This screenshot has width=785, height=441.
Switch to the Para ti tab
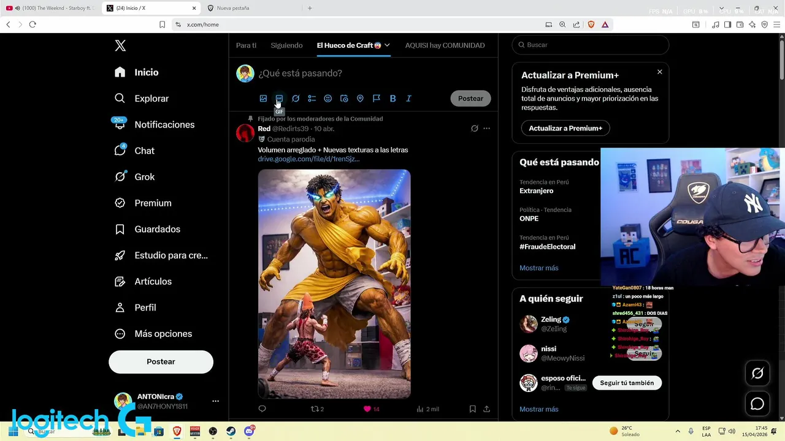[247, 45]
